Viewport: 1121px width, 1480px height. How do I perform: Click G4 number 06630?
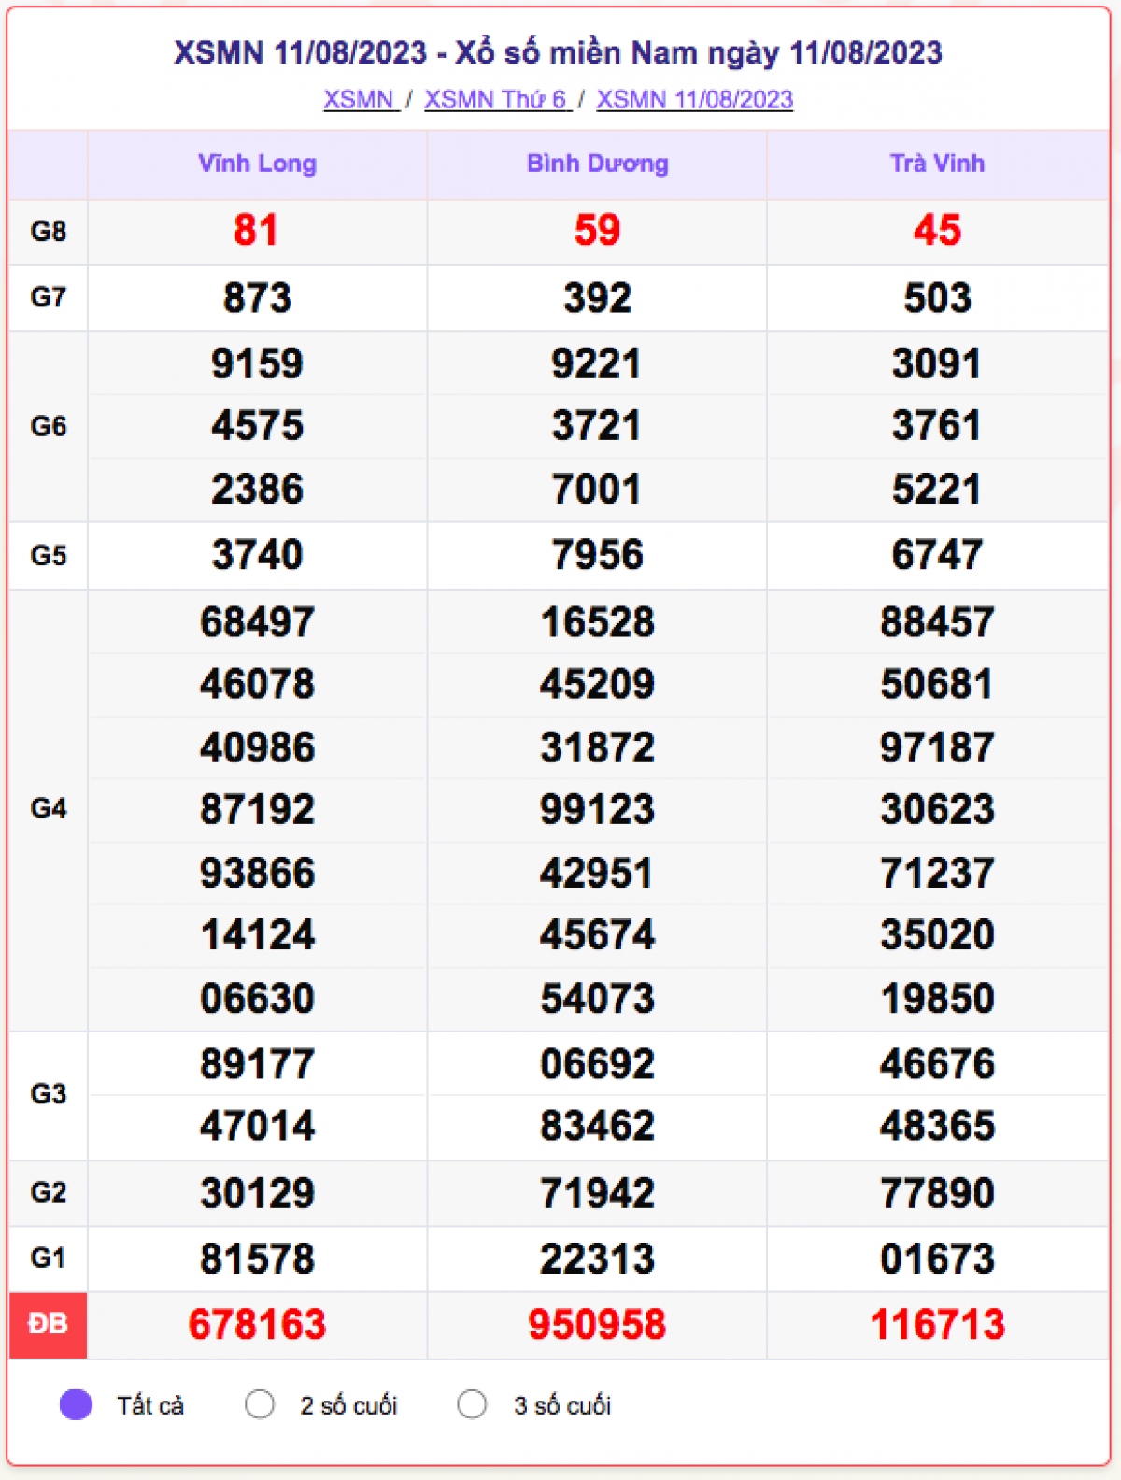pyautogui.click(x=257, y=998)
